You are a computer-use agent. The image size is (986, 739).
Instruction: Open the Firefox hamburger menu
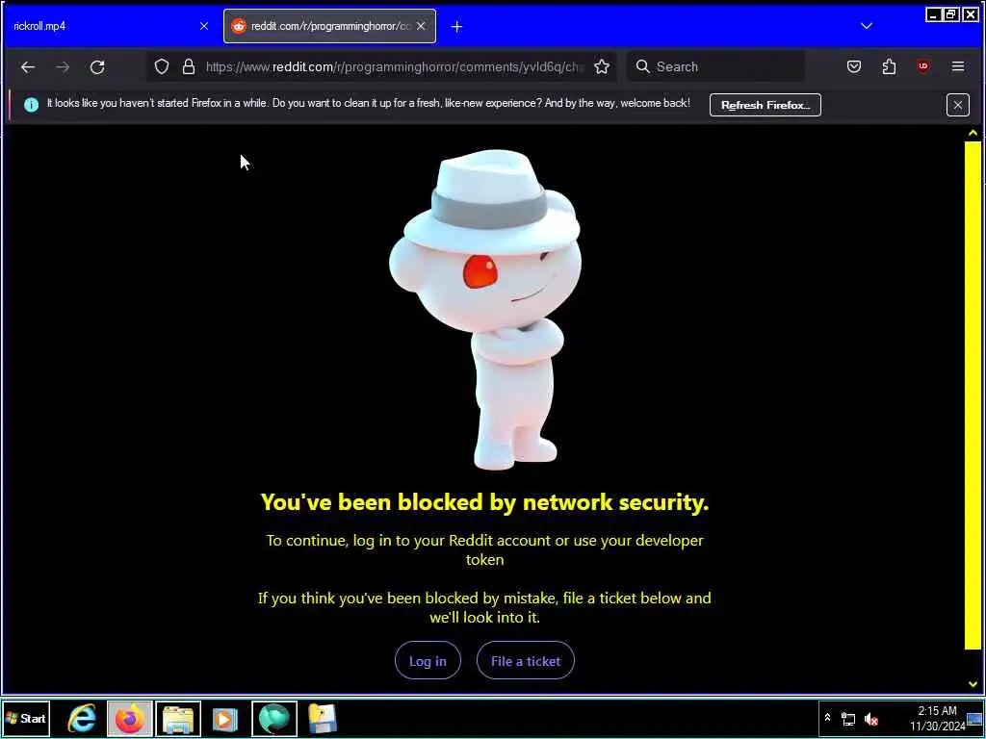point(958,66)
